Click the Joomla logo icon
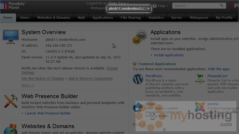239x134 pixels. (x=200, y=107)
